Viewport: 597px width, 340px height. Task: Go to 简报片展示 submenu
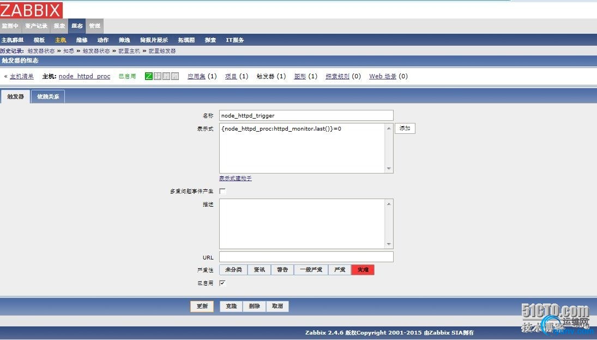pyautogui.click(x=154, y=40)
